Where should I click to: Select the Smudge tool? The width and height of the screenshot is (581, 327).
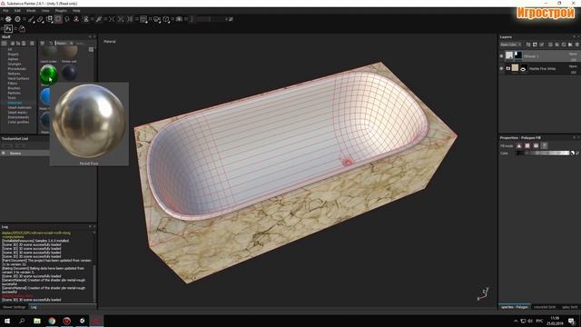click(66, 19)
